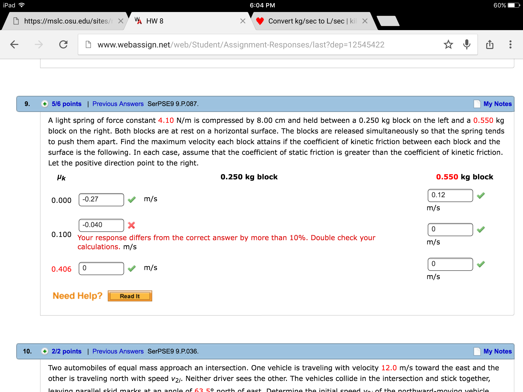Open My Notes for question 10

pos(497,351)
